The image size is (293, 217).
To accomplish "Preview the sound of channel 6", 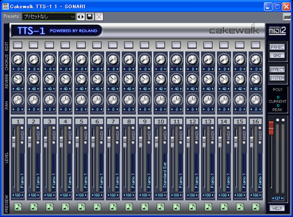I will 97,207.
